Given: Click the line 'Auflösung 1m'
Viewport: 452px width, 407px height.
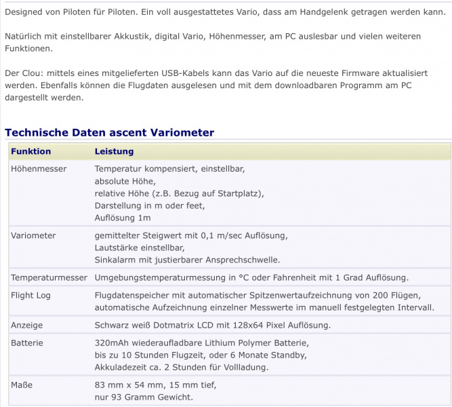Looking at the screenshot, I should click(x=123, y=218).
